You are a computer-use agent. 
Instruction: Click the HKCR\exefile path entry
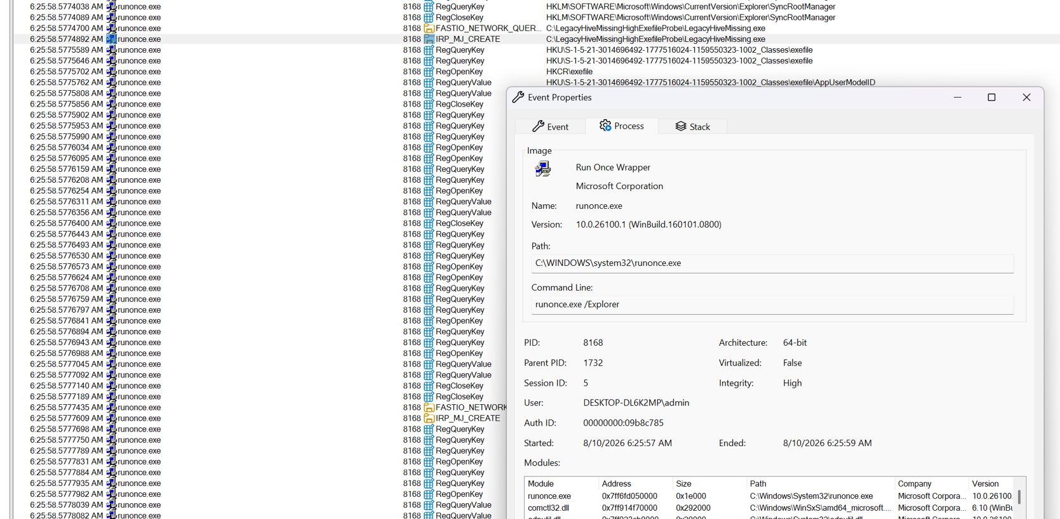tap(569, 72)
